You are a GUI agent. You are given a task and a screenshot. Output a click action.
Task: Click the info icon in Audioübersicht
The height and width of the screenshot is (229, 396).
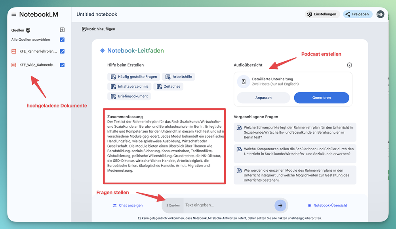(349, 65)
